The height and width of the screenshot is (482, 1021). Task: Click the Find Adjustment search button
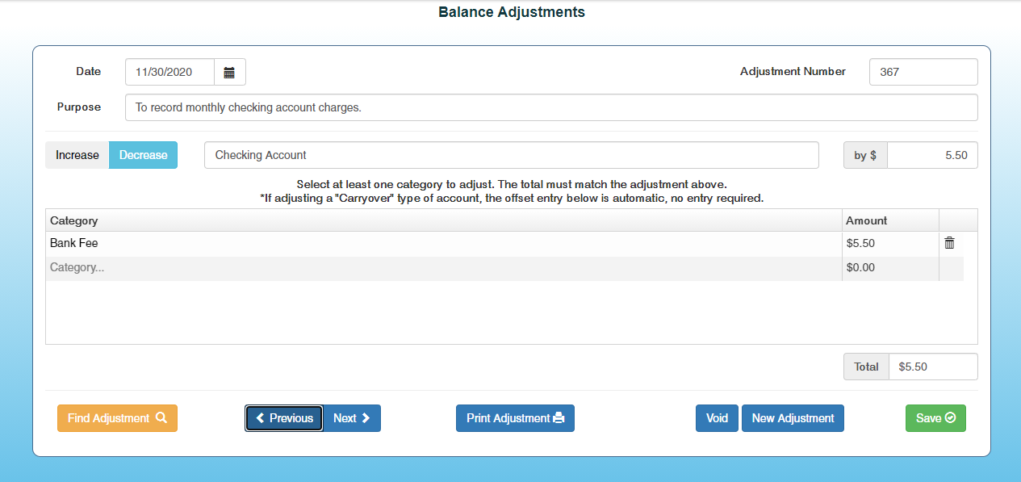click(x=117, y=418)
